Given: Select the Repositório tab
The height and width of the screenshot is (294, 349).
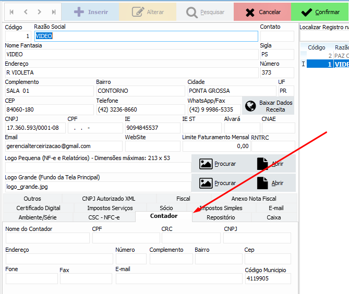Looking at the screenshot, I should tap(221, 217).
